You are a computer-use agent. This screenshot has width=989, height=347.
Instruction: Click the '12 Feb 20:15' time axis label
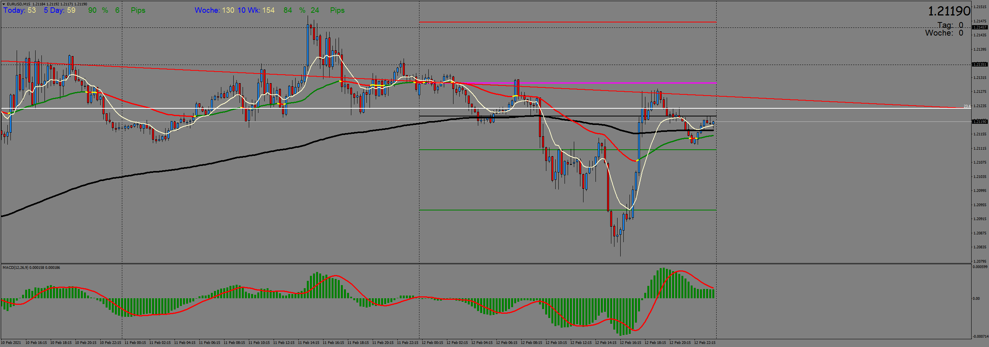680,343
